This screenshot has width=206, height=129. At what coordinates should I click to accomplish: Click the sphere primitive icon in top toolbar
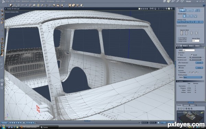click(11, 5)
